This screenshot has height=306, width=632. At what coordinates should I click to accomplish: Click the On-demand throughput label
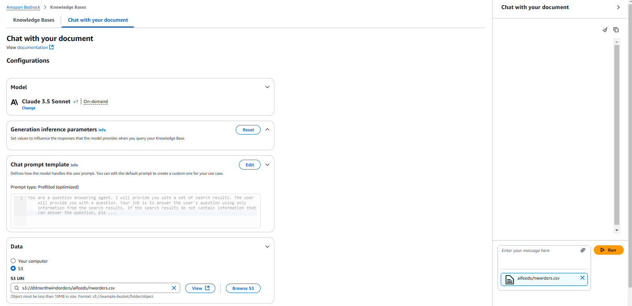tap(95, 102)
